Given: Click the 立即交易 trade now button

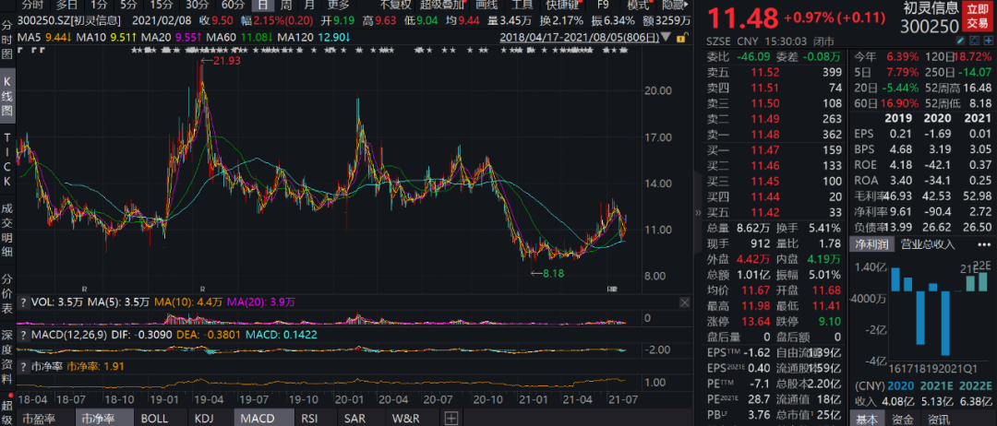Looking at the screenshot, I should pos(978,18).
